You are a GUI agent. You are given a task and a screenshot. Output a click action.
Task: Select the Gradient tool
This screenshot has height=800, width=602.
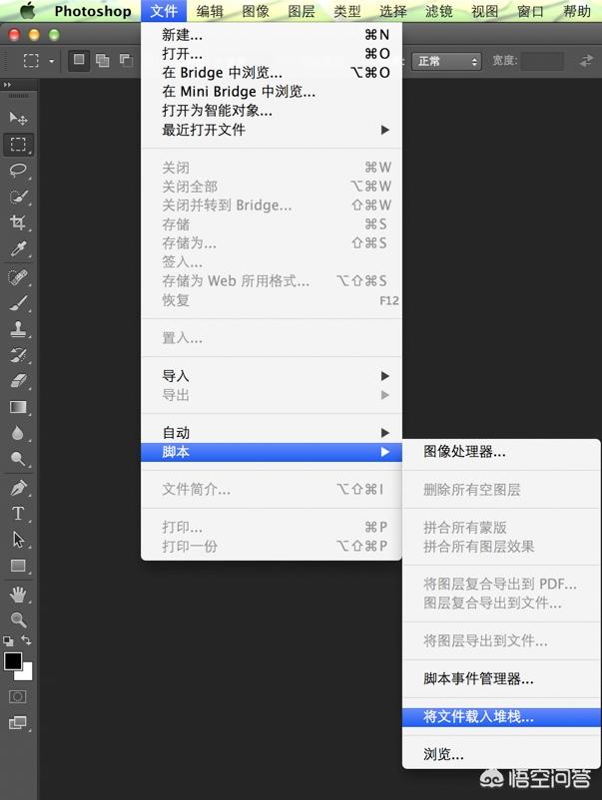point(18,407)
